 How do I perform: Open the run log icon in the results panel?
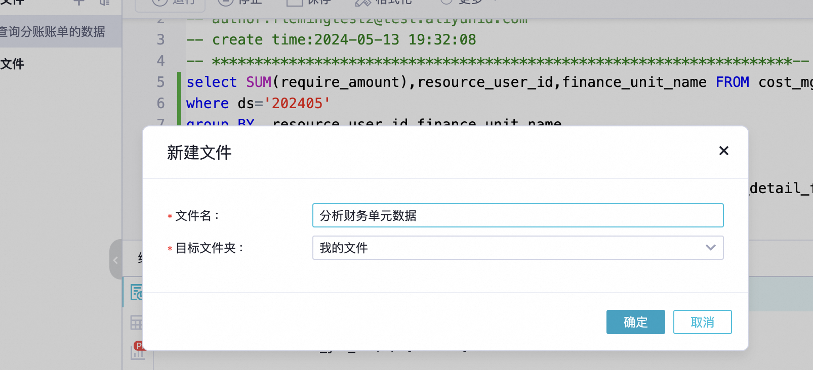(136, 292)
